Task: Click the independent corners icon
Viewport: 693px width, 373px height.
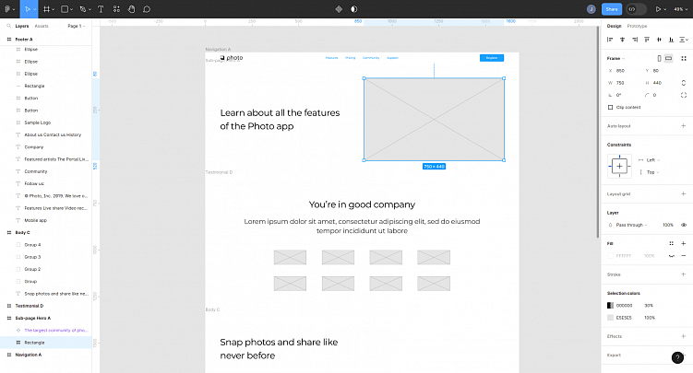Action: [x=684, y=95]
